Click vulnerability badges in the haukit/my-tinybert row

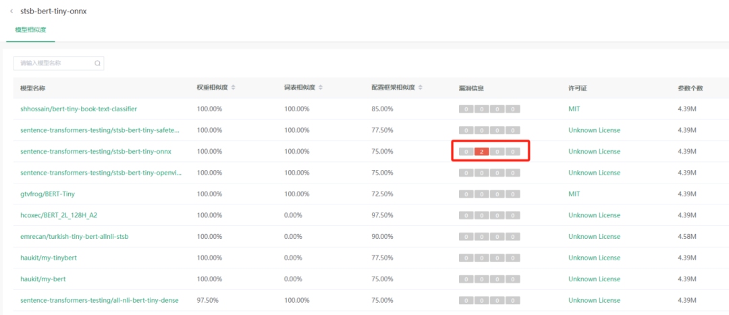coord(489,258)
